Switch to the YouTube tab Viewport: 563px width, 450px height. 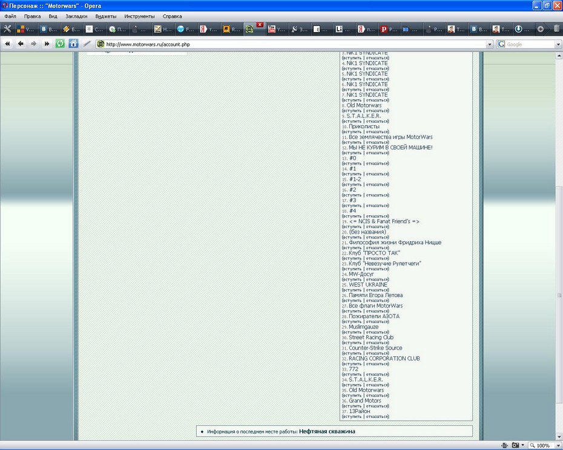pos(277,30)
